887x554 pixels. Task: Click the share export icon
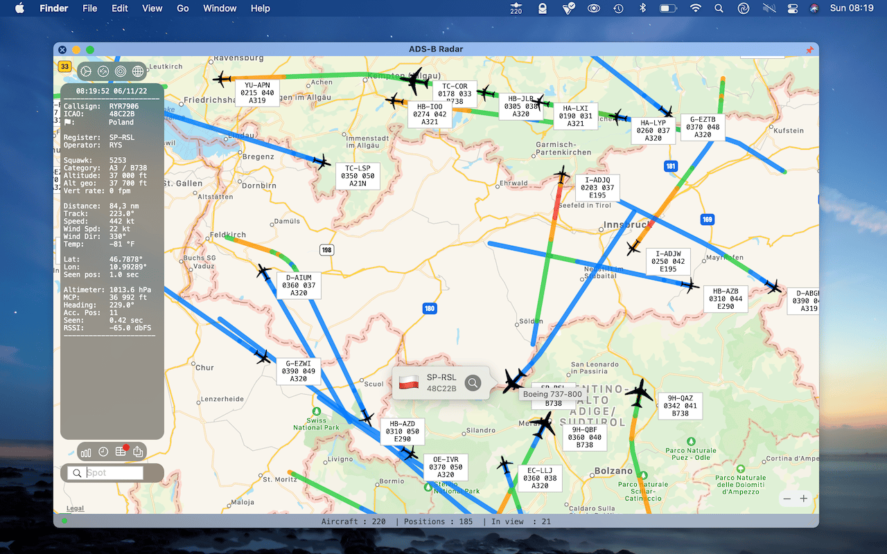[x=138, y=452]
